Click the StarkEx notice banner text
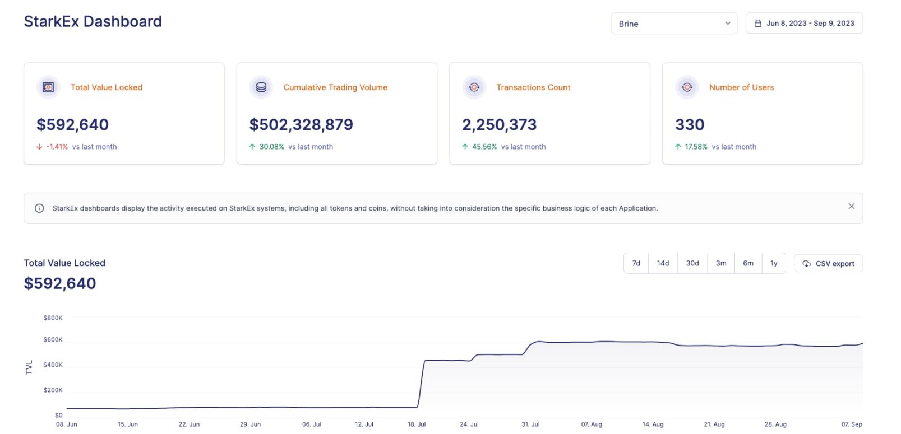 pos(355,208)
